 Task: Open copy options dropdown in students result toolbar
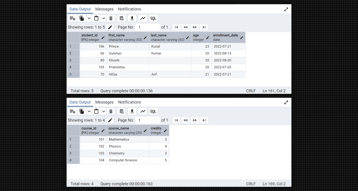coord(89,18)
